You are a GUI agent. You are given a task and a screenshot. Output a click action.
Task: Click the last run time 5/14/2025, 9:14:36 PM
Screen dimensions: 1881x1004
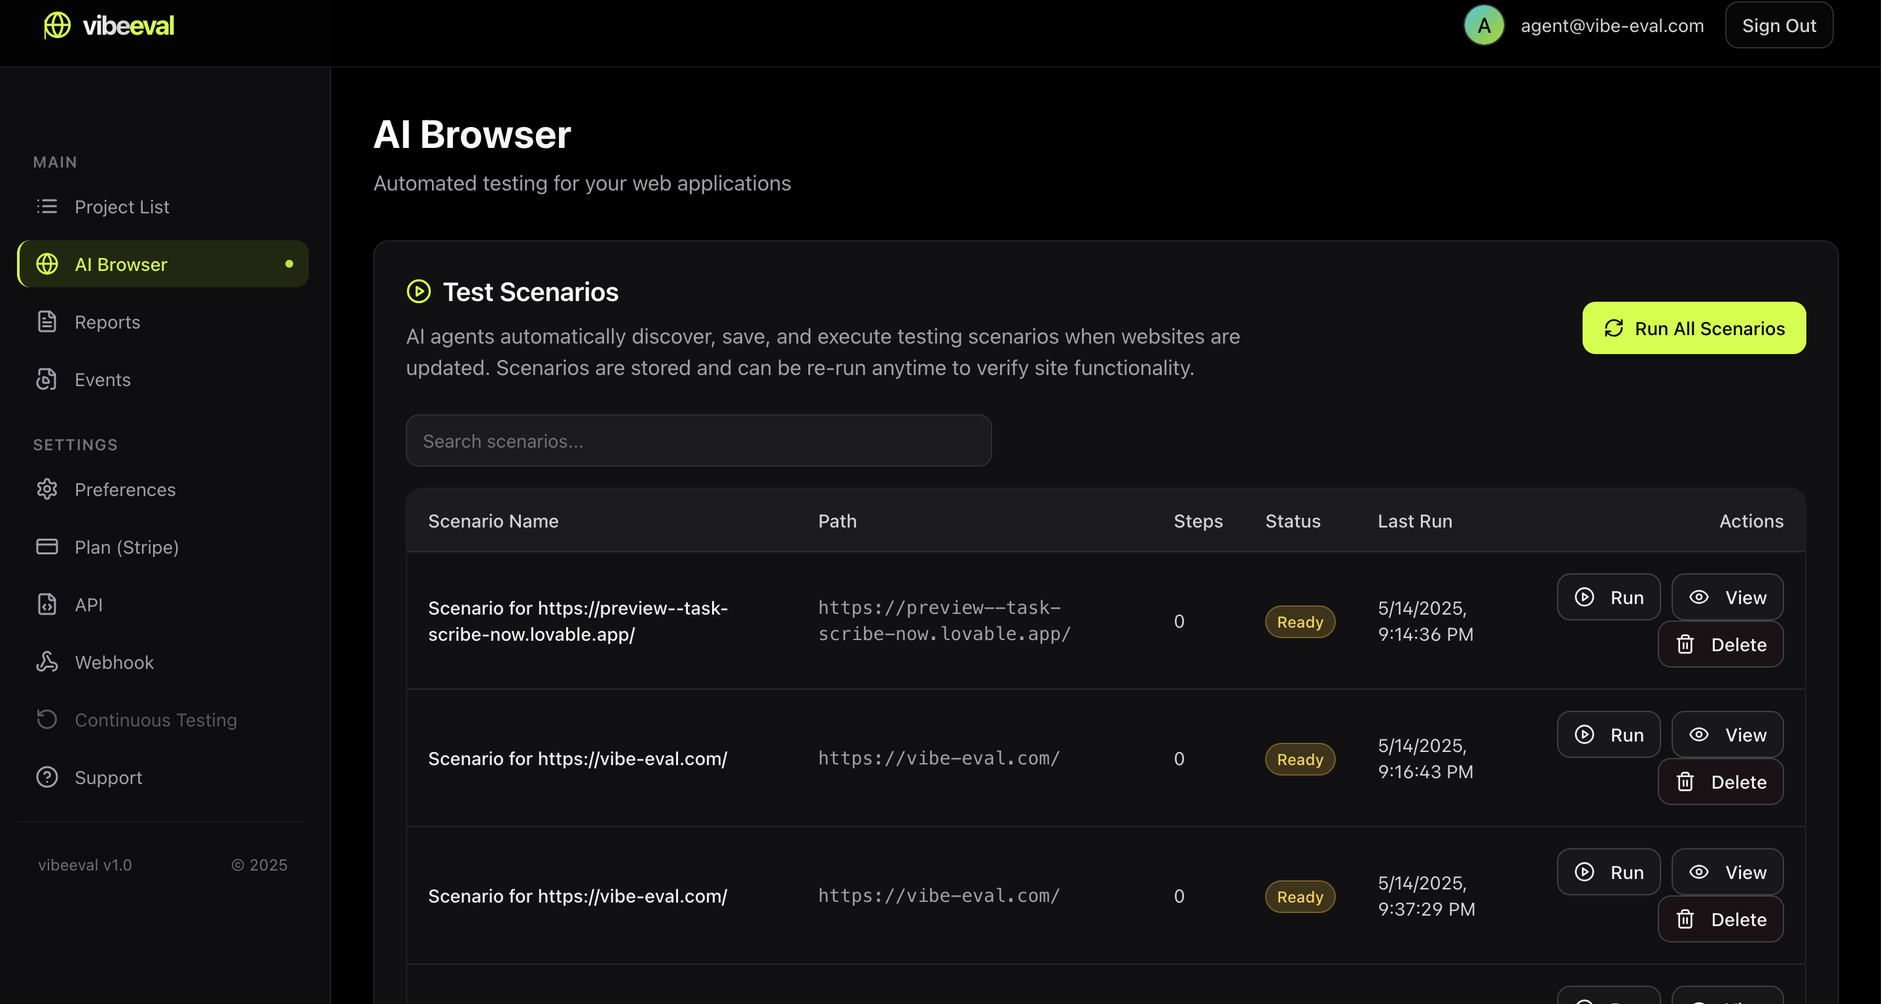click(1425, 620)
